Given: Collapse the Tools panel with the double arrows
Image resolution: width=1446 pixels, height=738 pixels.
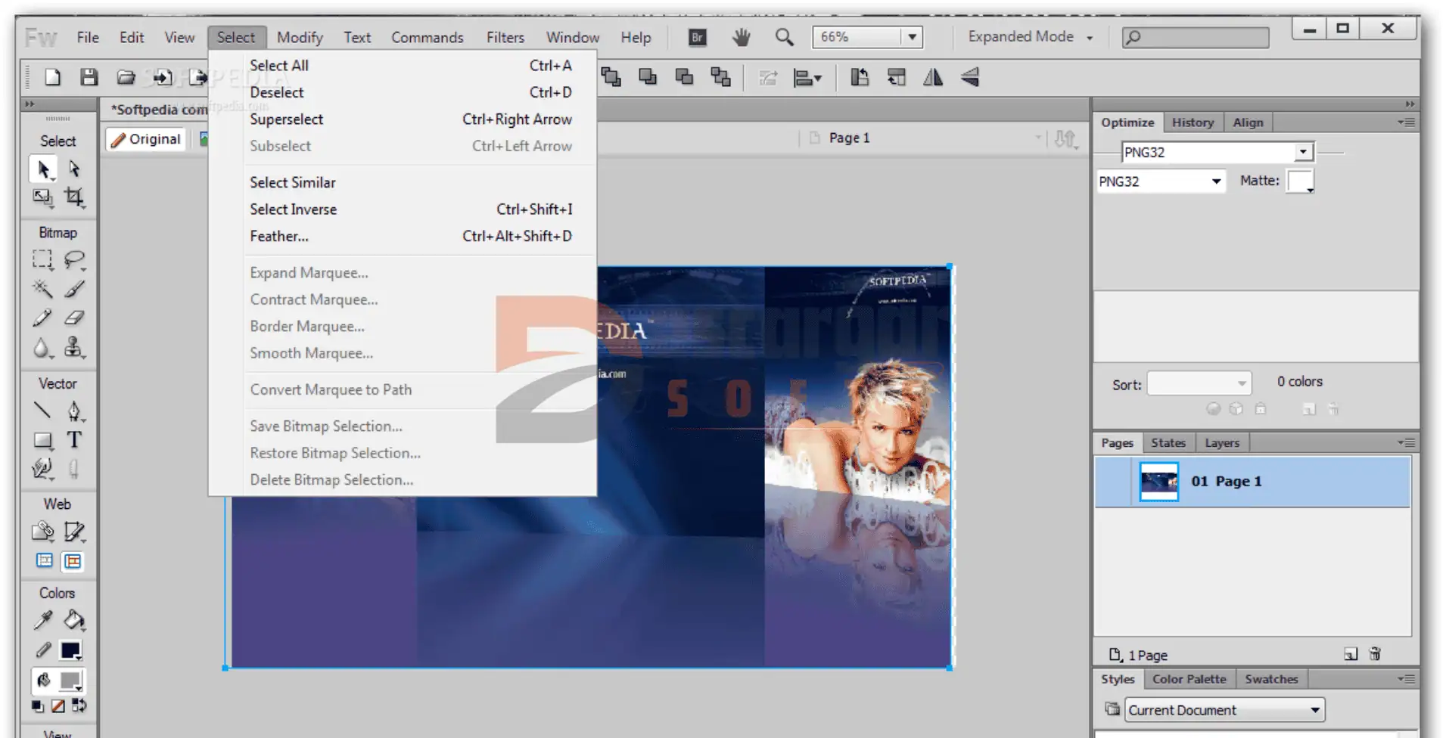Looking at the screenshot, I should click(30, 104).
